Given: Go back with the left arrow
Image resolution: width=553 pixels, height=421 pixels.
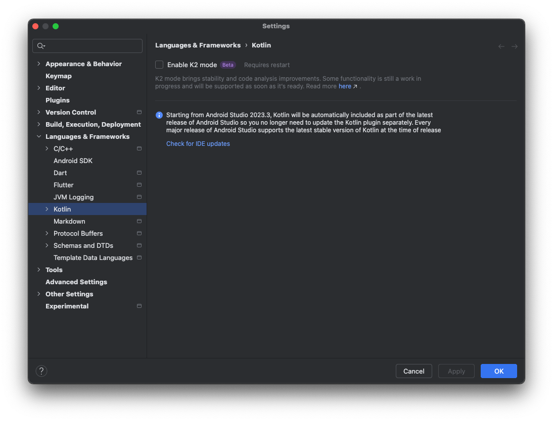Looking at the screenshot, I should coord(501,46).
